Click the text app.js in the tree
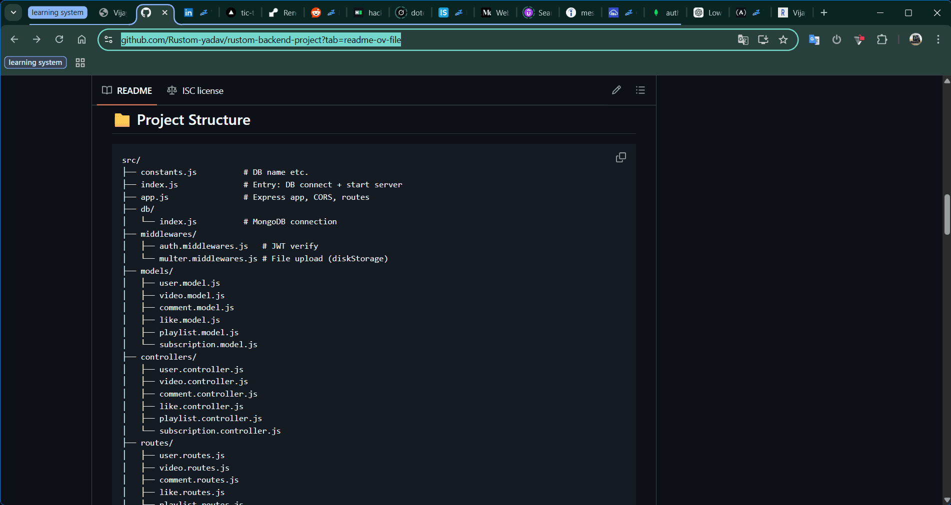The width and height of the screenshot is (951, 505). [154, 197]
